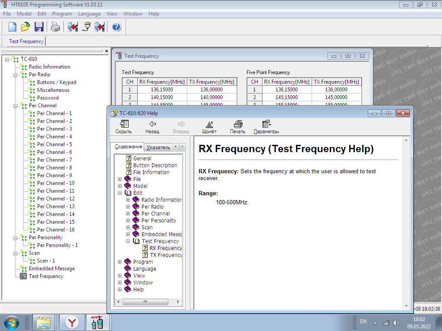This screenshot has width=442, height=331.
Task: Open General help topic
Action: tap(142, 159)
